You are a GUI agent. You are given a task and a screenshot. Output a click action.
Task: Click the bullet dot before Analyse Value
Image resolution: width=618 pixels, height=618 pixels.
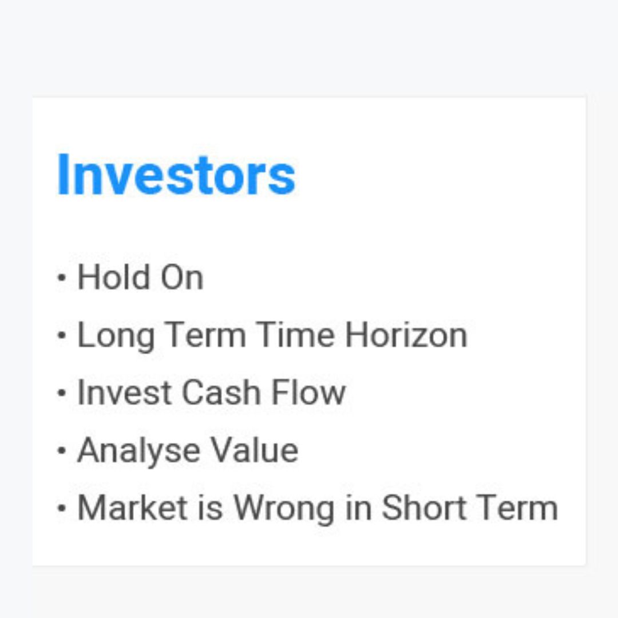coord(61,450)
